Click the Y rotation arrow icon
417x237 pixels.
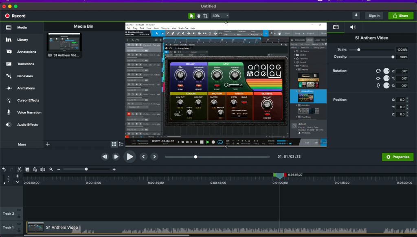click(378, 78)
